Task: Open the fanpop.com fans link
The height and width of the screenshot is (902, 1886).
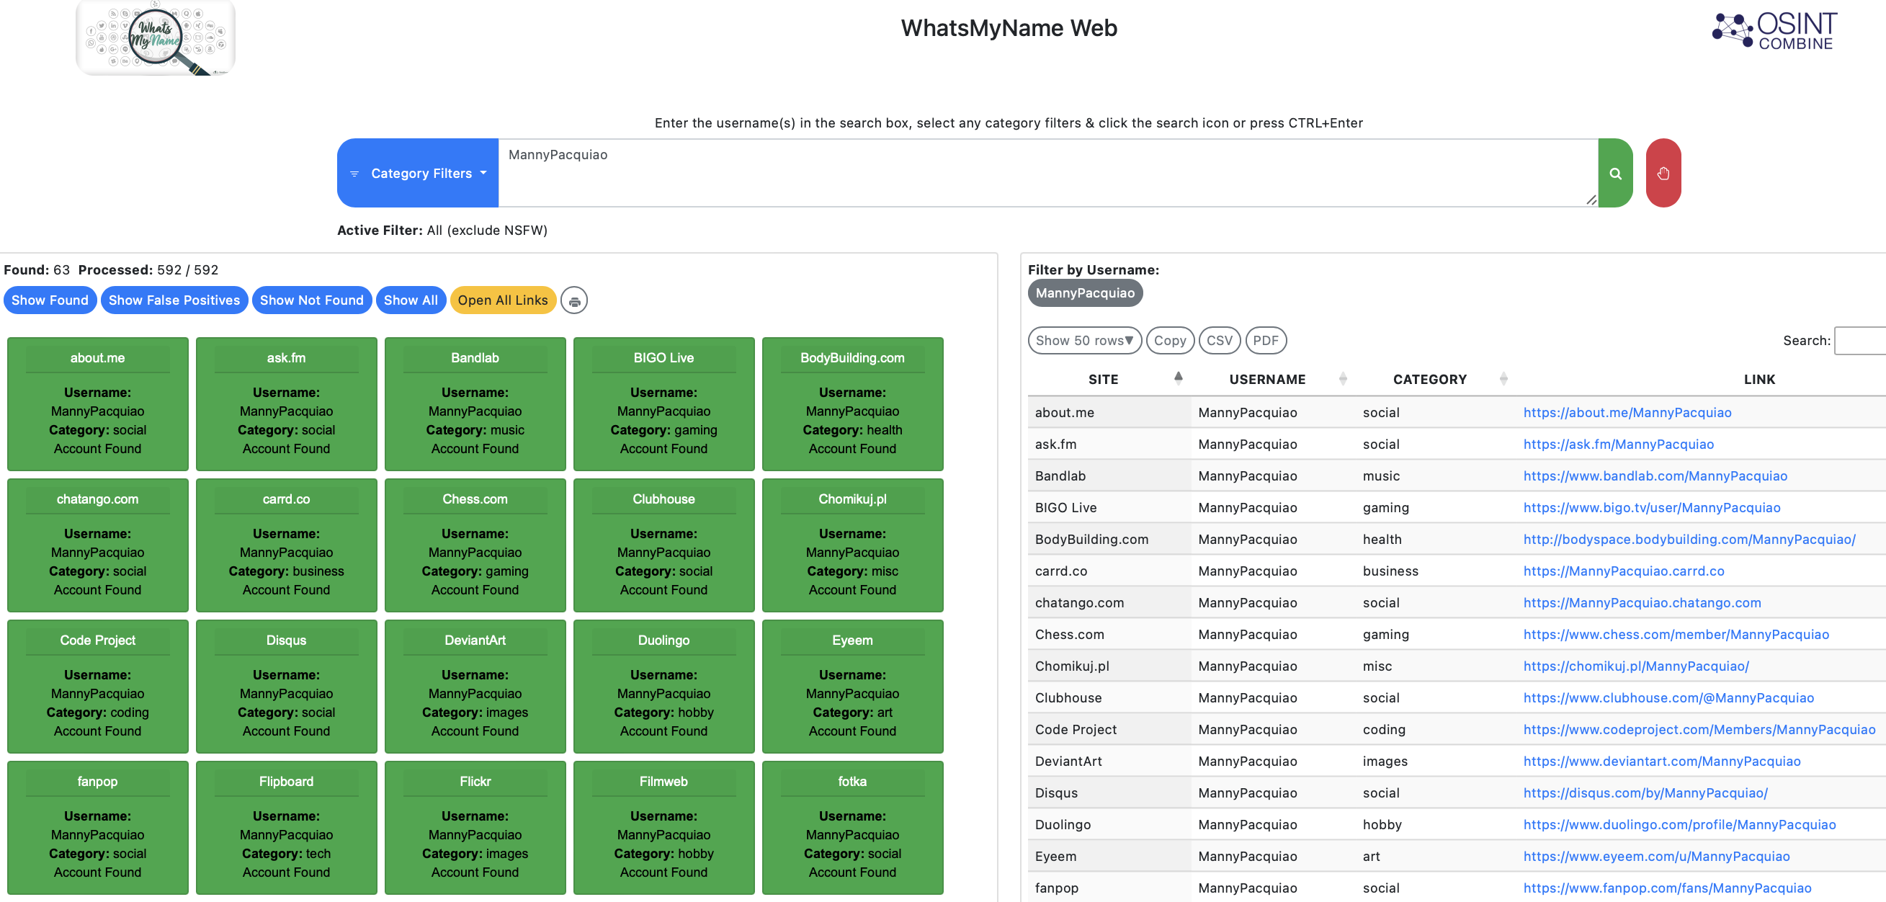Action: pyautogui.click(x=1667, y=888)
